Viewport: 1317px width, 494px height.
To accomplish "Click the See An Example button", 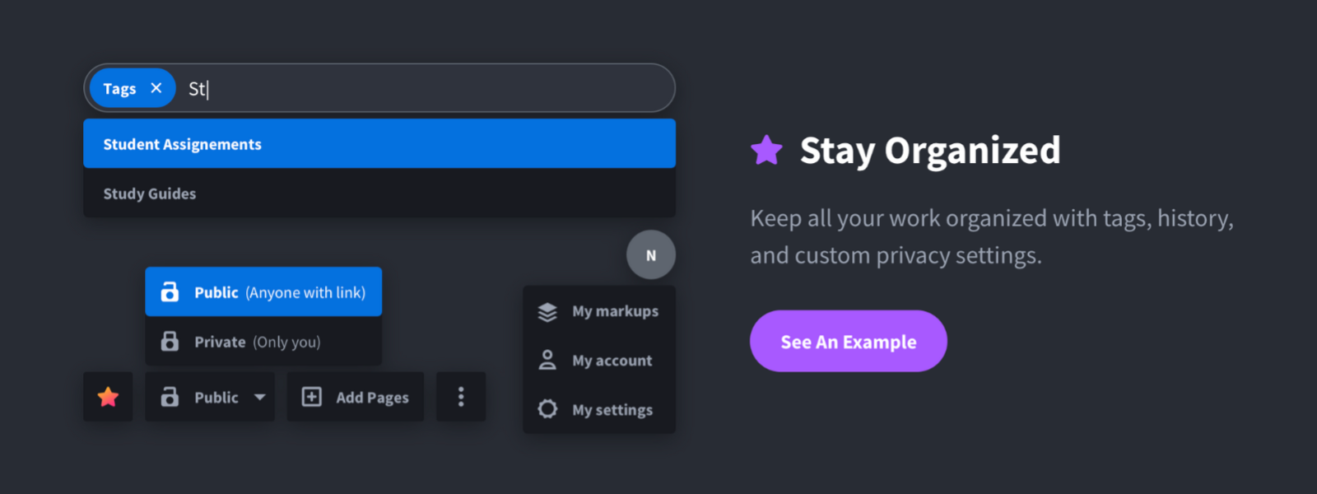I will click(x=849, y=341).
